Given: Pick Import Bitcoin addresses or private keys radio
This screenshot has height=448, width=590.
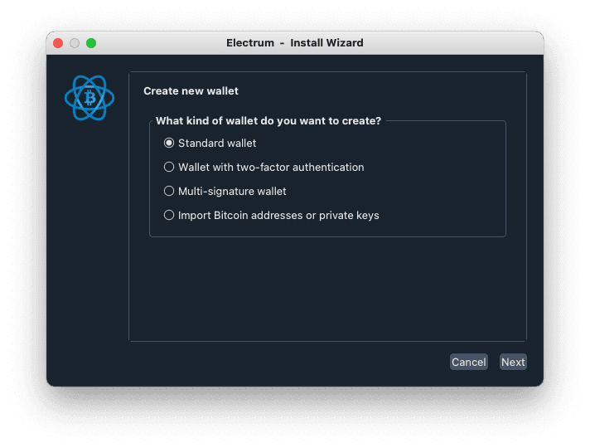Looking at the screenshot, I should click(169, 215).
